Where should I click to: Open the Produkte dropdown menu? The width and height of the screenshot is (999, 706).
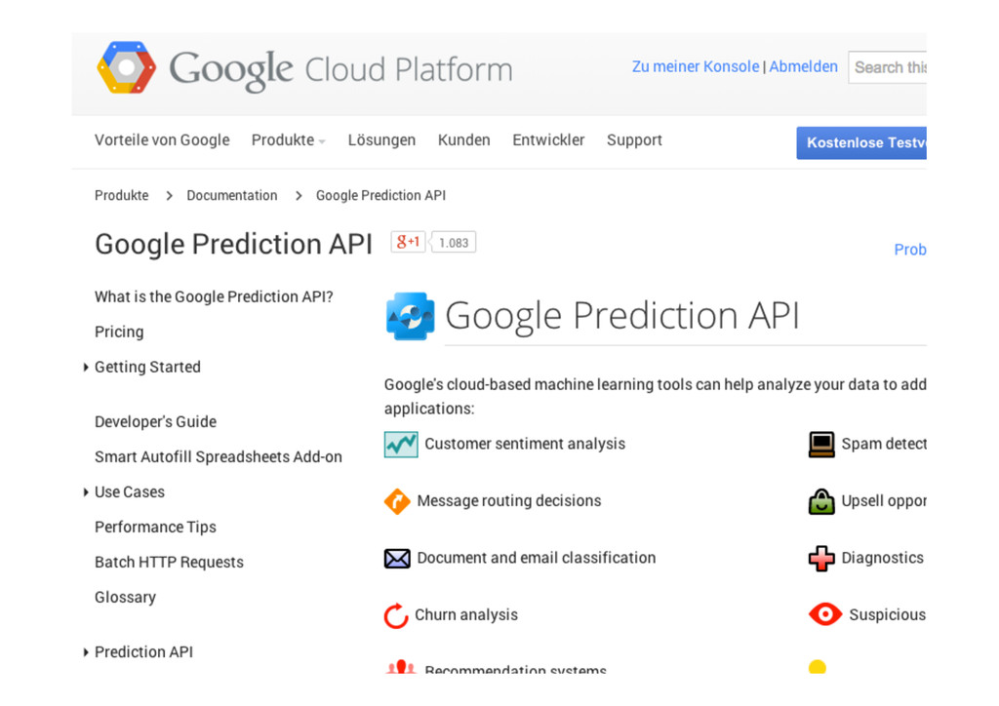288,140
